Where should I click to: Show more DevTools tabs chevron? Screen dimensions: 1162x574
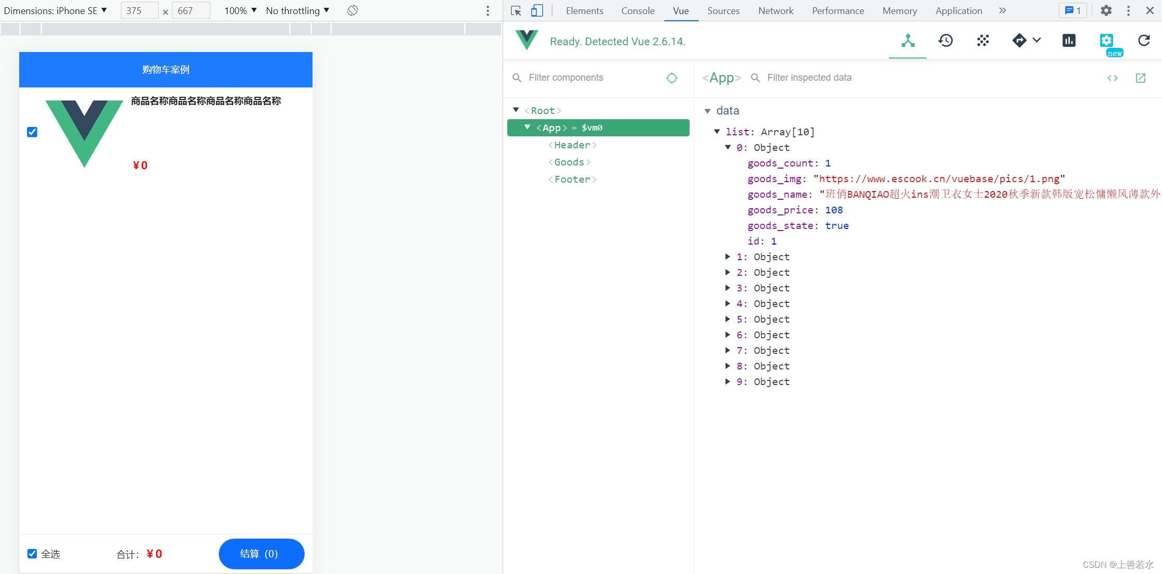point(1003,10)
